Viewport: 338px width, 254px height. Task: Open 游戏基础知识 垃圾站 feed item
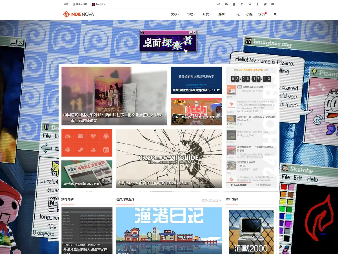pyautogui.click(x=256, y=149)
